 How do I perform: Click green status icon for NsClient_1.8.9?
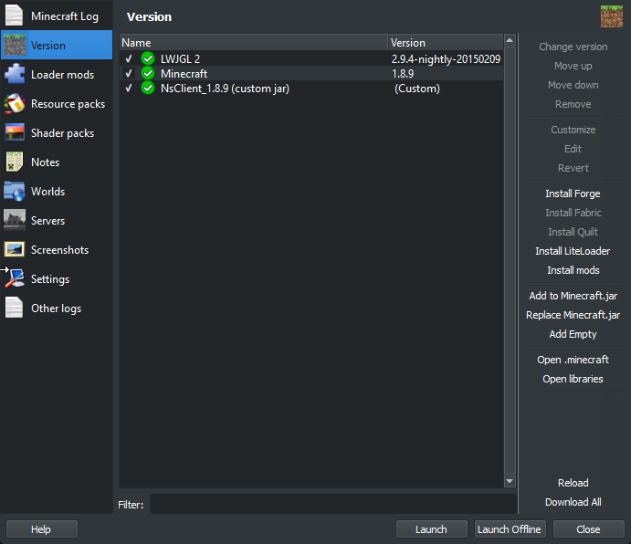148,89
